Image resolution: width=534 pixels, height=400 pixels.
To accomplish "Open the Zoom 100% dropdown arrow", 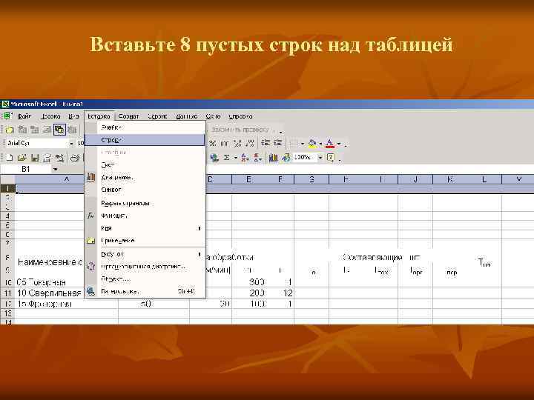I will tap(320, 158).
